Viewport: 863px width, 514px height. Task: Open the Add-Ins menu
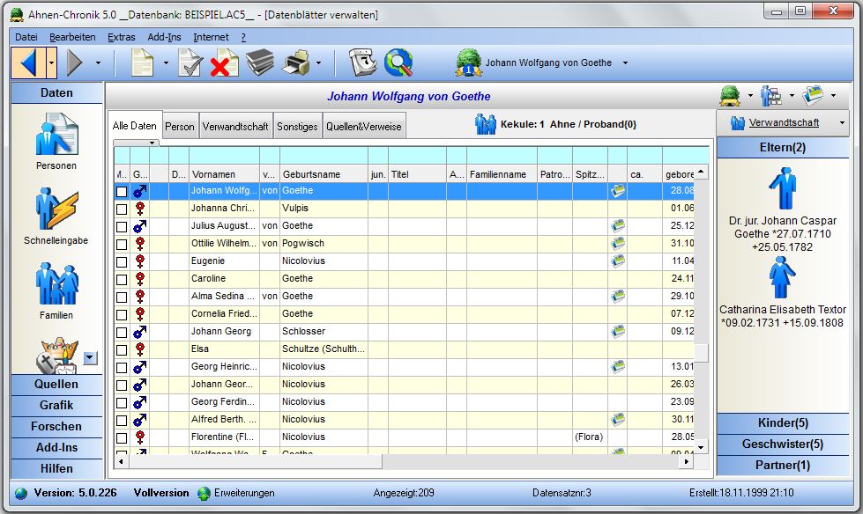click(164, 37)
